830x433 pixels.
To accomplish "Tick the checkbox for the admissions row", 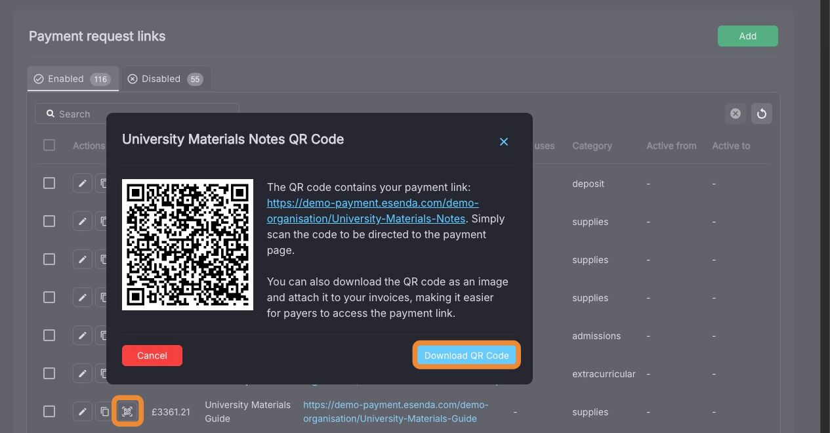I will click(x=49, y=335).
